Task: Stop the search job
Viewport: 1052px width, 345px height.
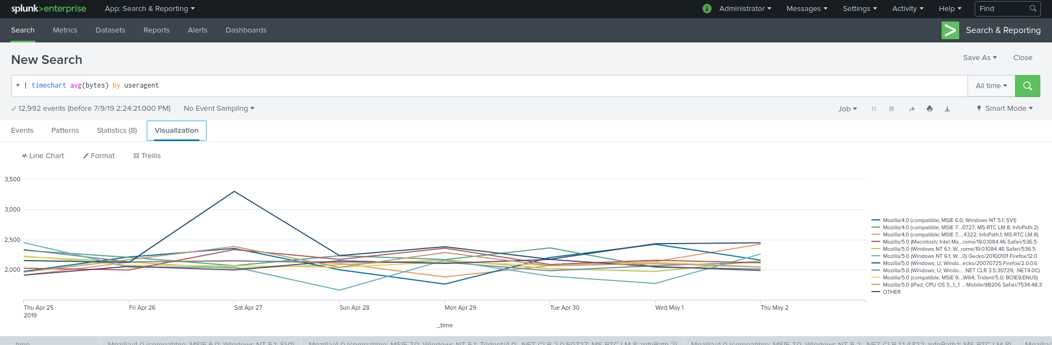Action: (x=891, y=109)
